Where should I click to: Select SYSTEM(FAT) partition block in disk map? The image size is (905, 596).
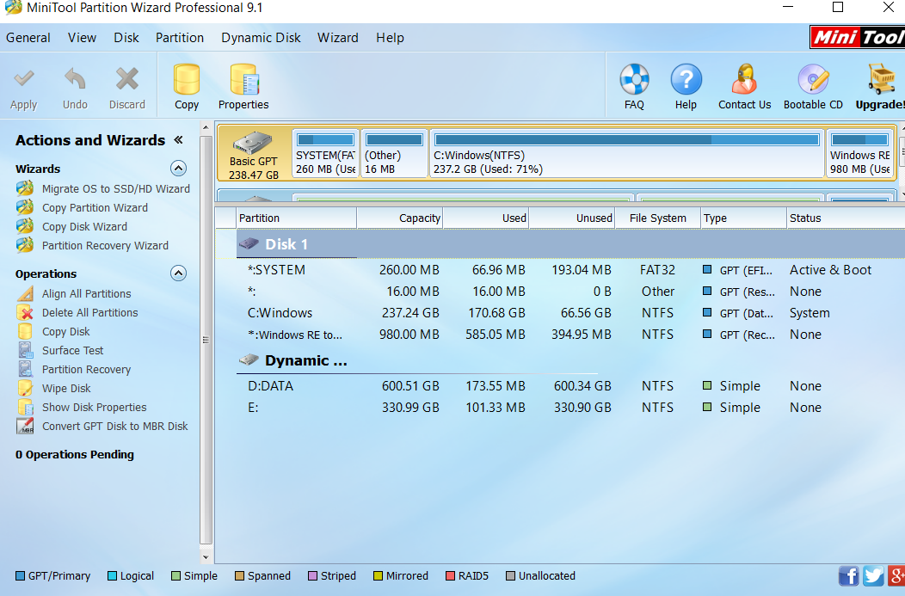point(325,153)
